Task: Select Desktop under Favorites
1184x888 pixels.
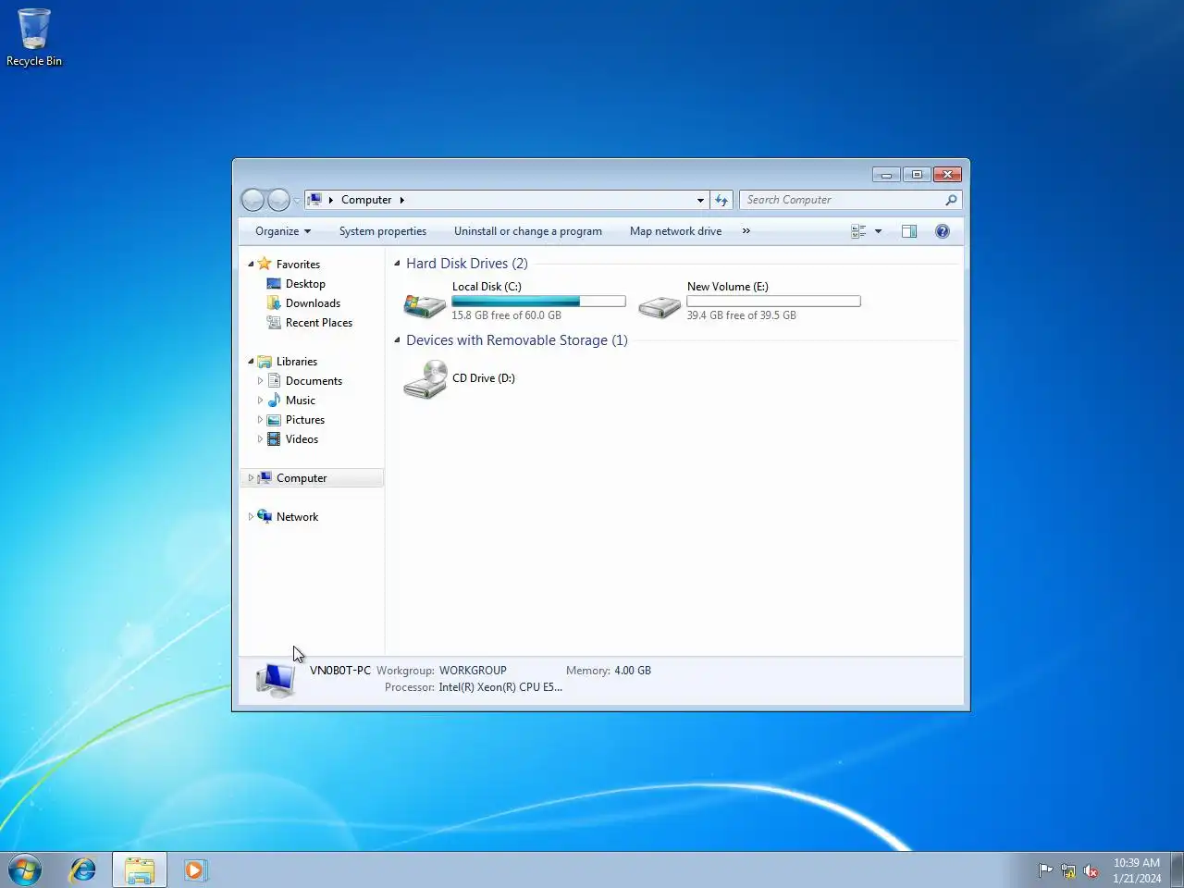Action: click(305, 284)
